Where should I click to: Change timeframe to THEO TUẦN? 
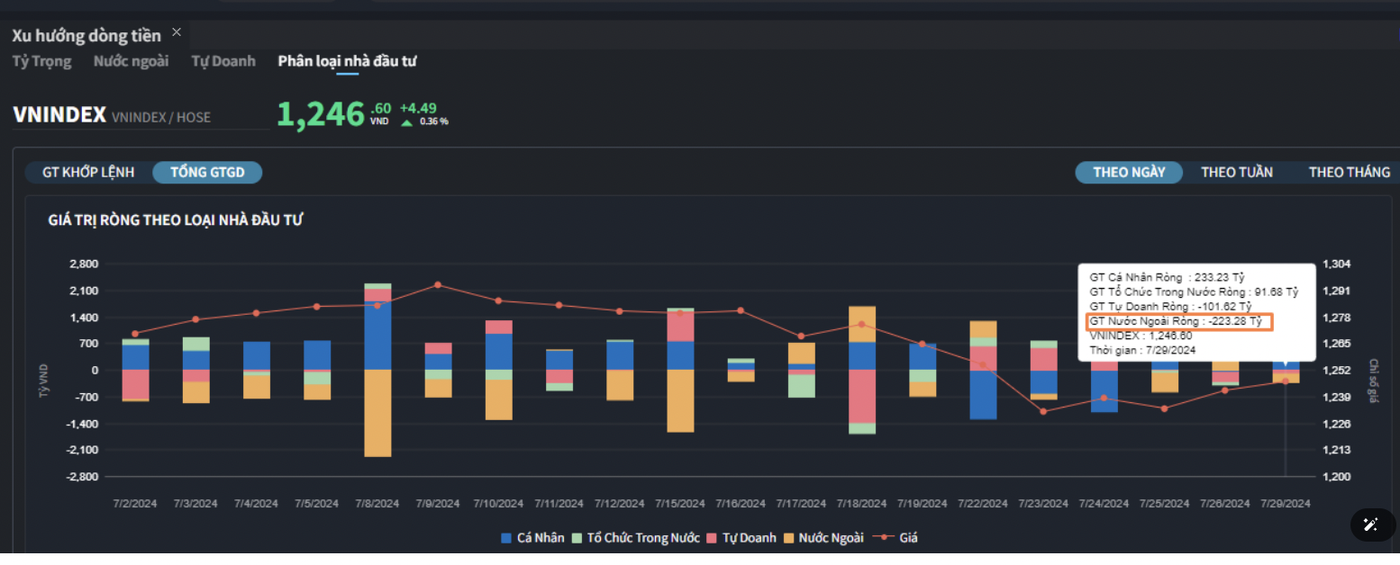pos(1237,172)
